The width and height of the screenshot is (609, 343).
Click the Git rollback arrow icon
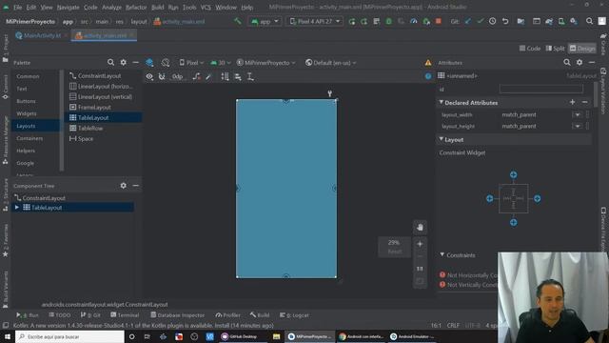click(505, 21)
